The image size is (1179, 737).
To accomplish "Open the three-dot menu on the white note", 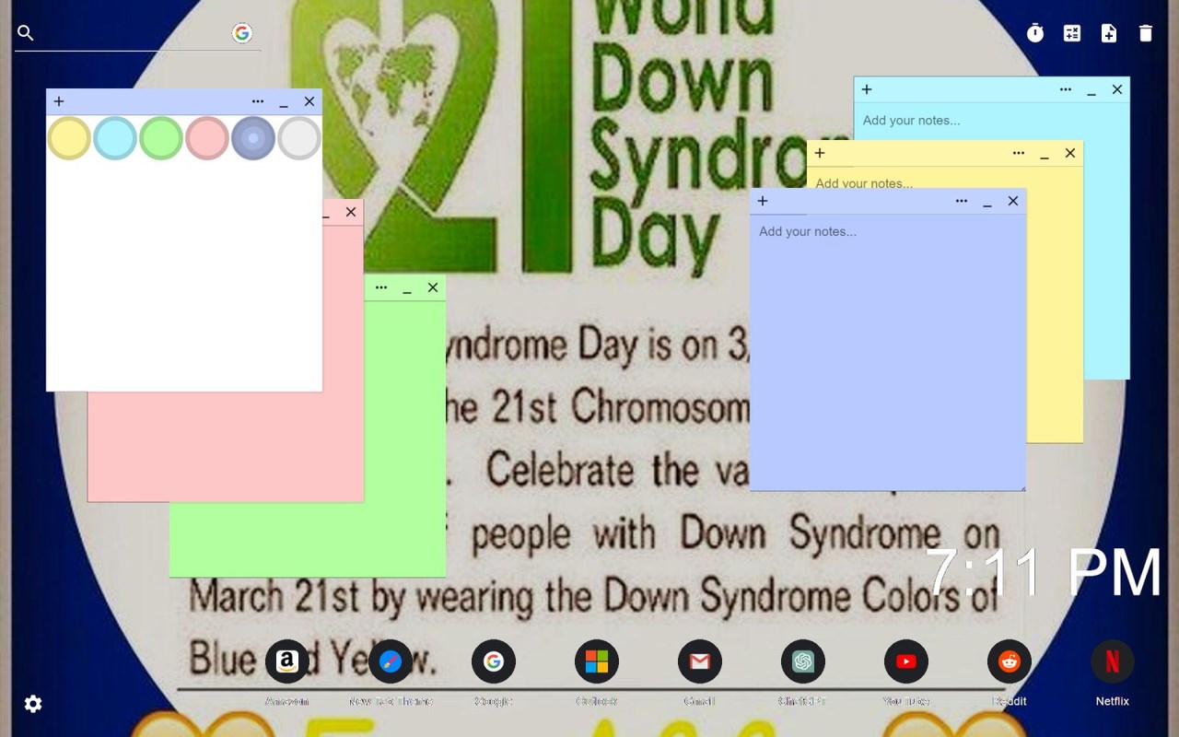I will [258, 101].
